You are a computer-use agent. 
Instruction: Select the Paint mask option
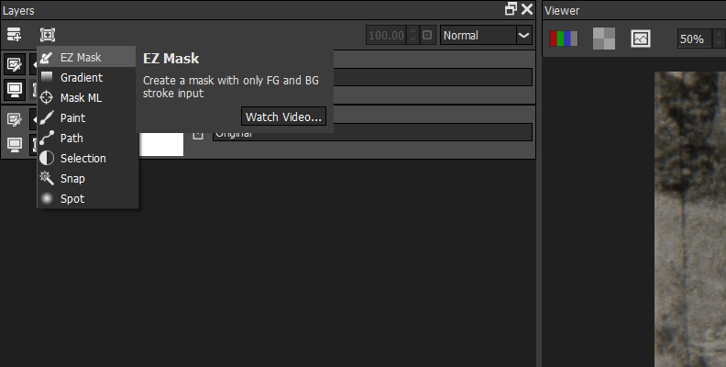(72, 118)
